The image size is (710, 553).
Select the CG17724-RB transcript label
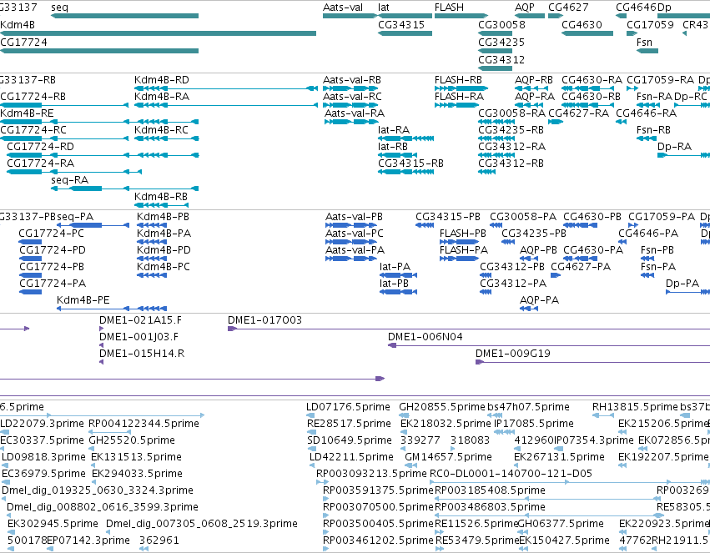point(33,97)
